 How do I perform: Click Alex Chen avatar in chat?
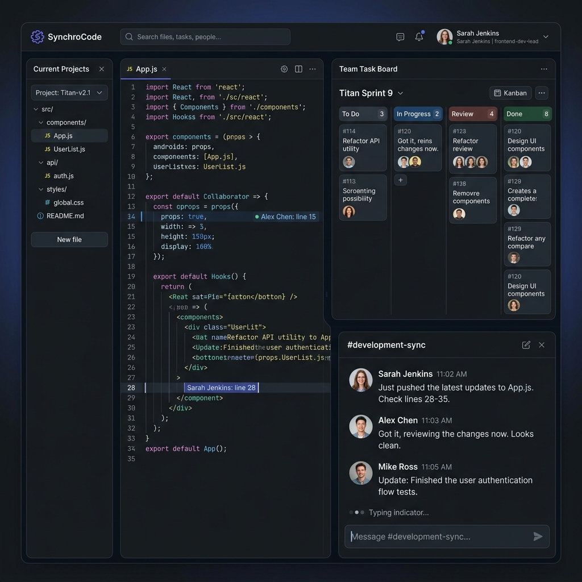pos(360,426)
